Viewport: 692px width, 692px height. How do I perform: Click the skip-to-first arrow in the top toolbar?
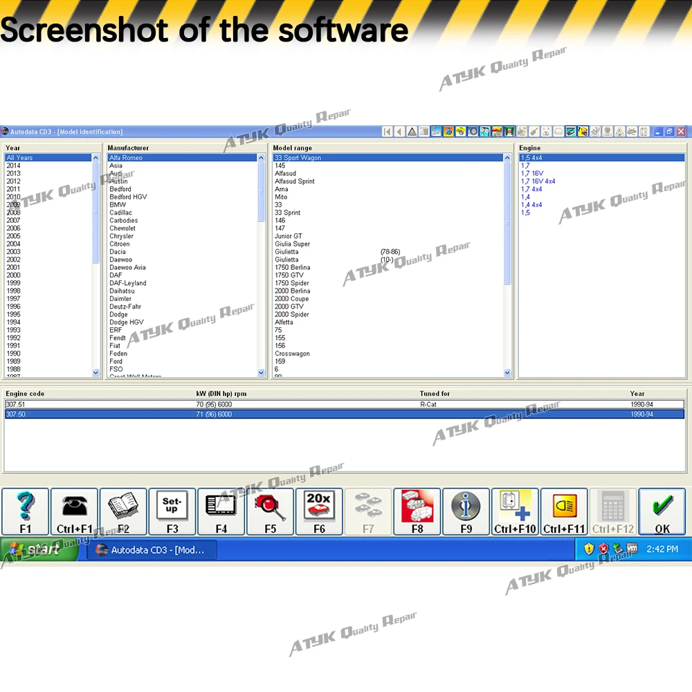click(x=387, y=131)
